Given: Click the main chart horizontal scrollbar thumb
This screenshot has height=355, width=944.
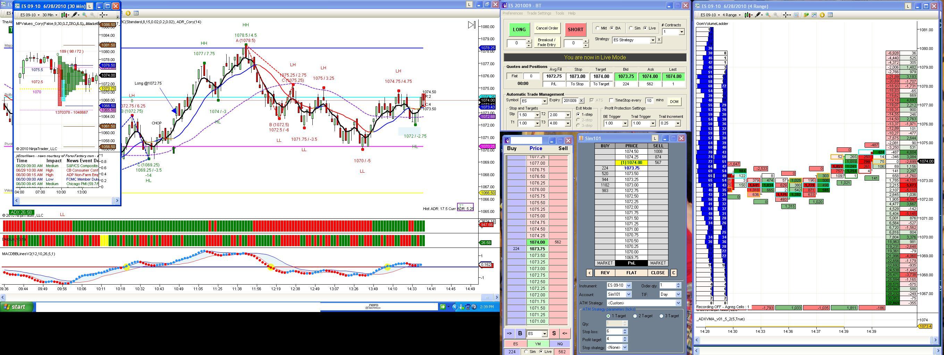Looking at the screenshot, I should 487,297.
